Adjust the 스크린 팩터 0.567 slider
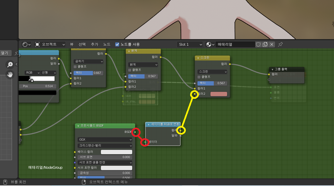Screen dimensions: 334x186 tap(212, 83)
